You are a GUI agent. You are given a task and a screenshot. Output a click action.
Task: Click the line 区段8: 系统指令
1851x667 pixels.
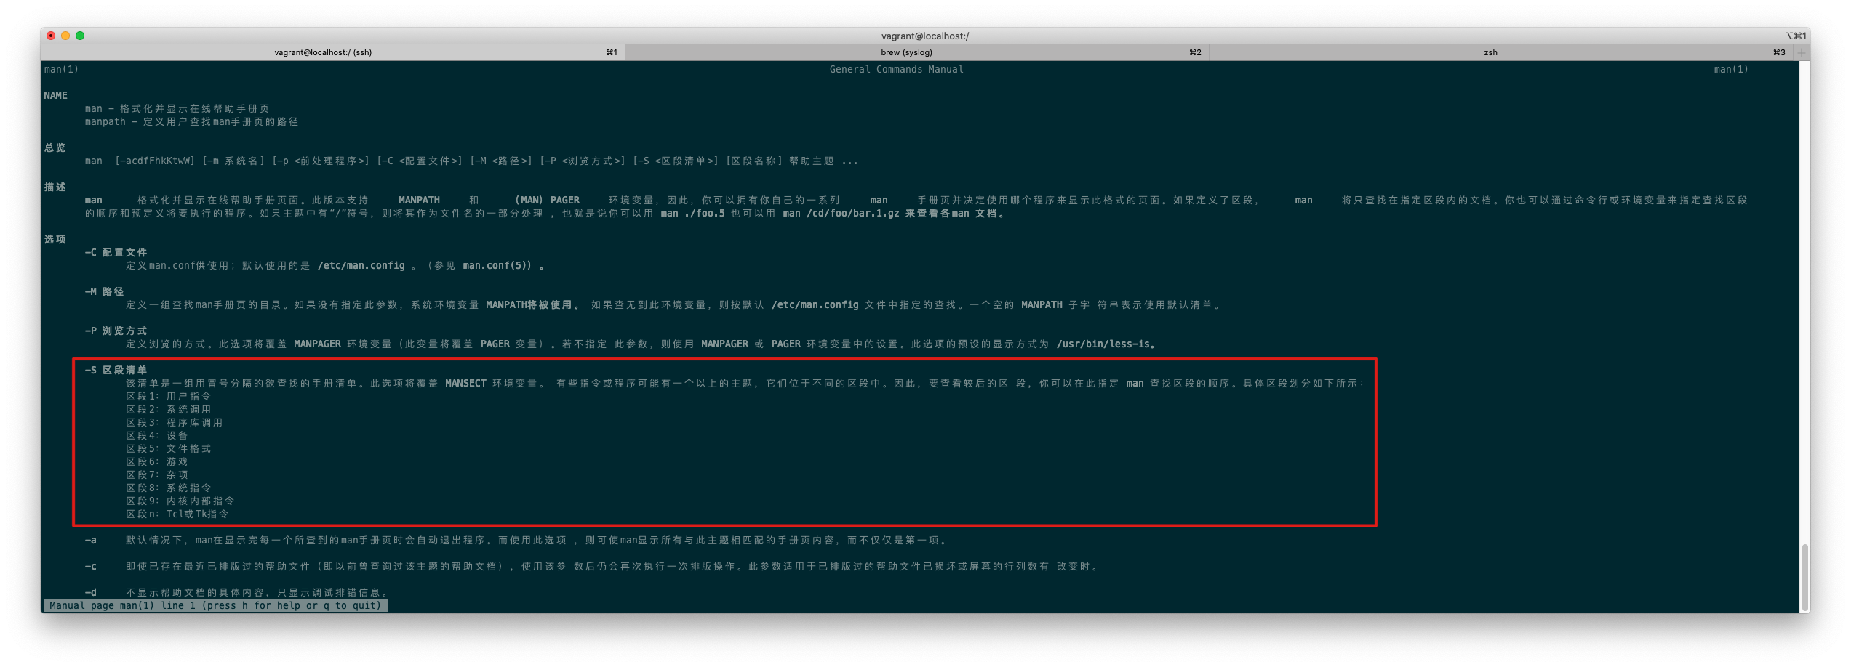click(169, 488)
